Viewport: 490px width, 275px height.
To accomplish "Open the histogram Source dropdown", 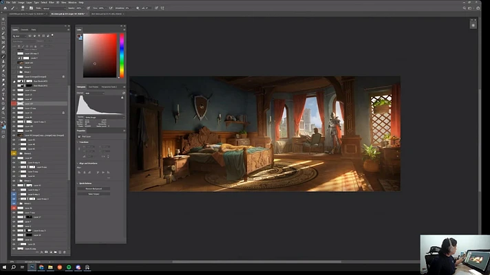I will click(x=105, y=118).
